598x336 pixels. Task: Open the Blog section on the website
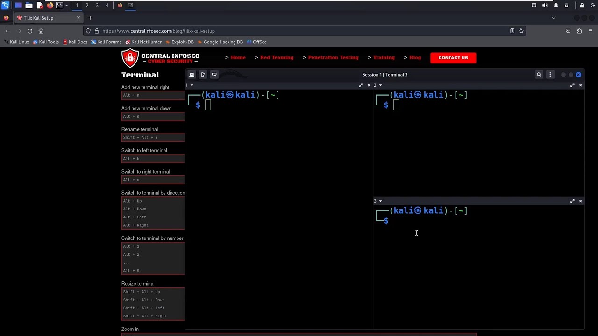click(415, 57)
